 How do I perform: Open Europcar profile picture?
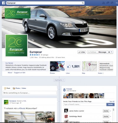(17, 45)
